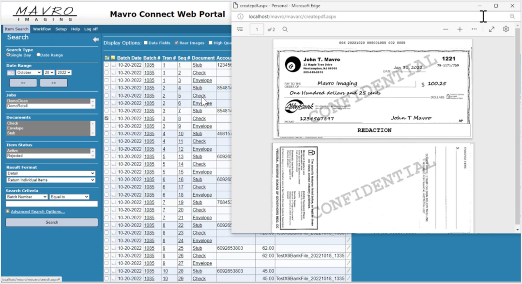Click the zoom magnifier in Edge address bar
This screenshot has height=284, width=522.
512,16
